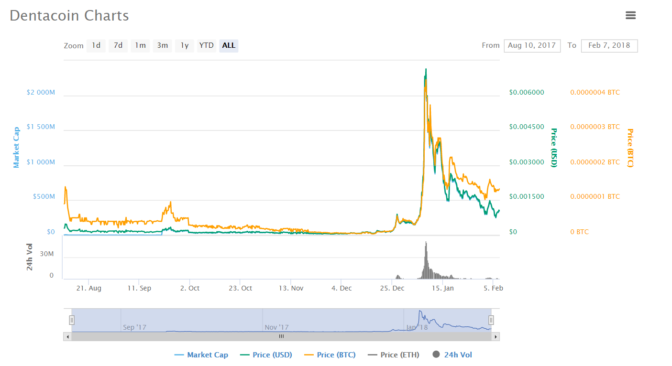Toggle Price (BTC) series in legend
Screen dimensions: 672x366
pos(330,355)
